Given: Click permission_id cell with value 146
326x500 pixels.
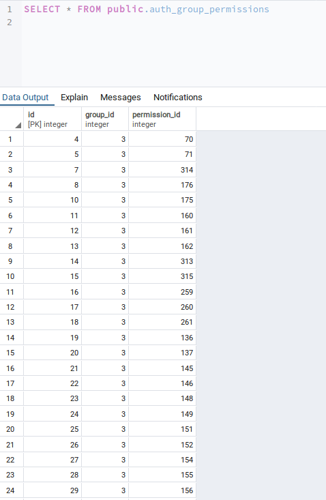Looking at the screenshot, I should [x=162, y=383].
